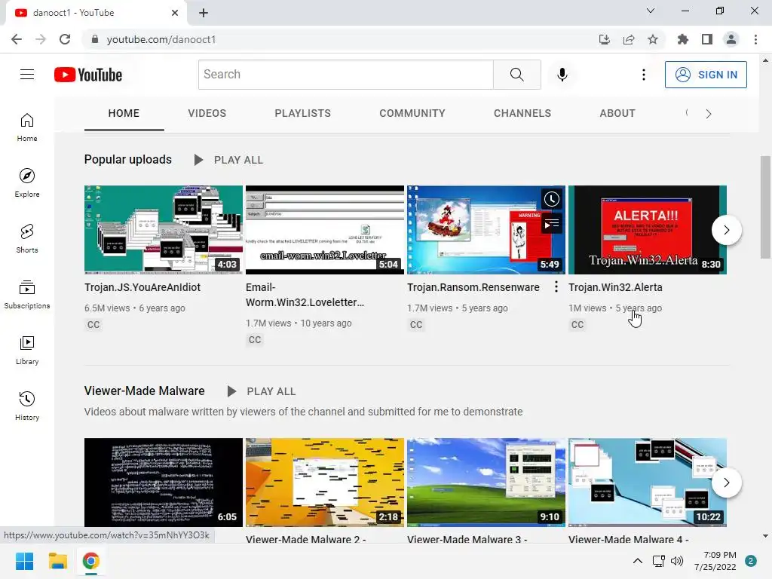This screenshot has width=772, height=579.
Task: Open Subscriptions in the sidebar
Action: pos(27,294)
